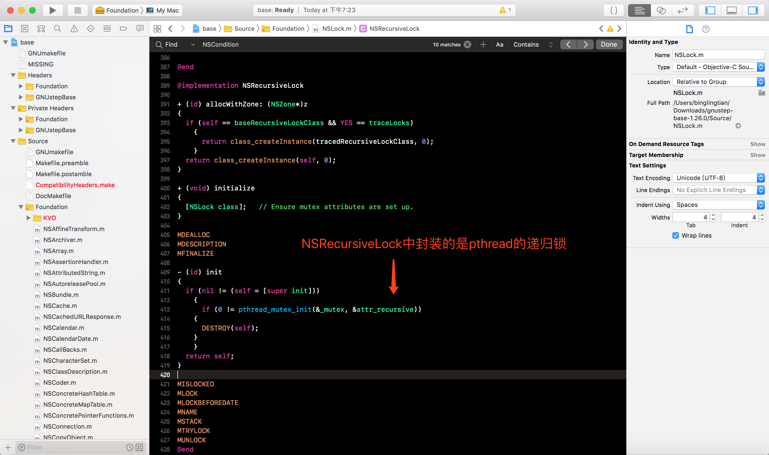
Task: Open the Foundation scheme selector
Action: click(117, 10)
